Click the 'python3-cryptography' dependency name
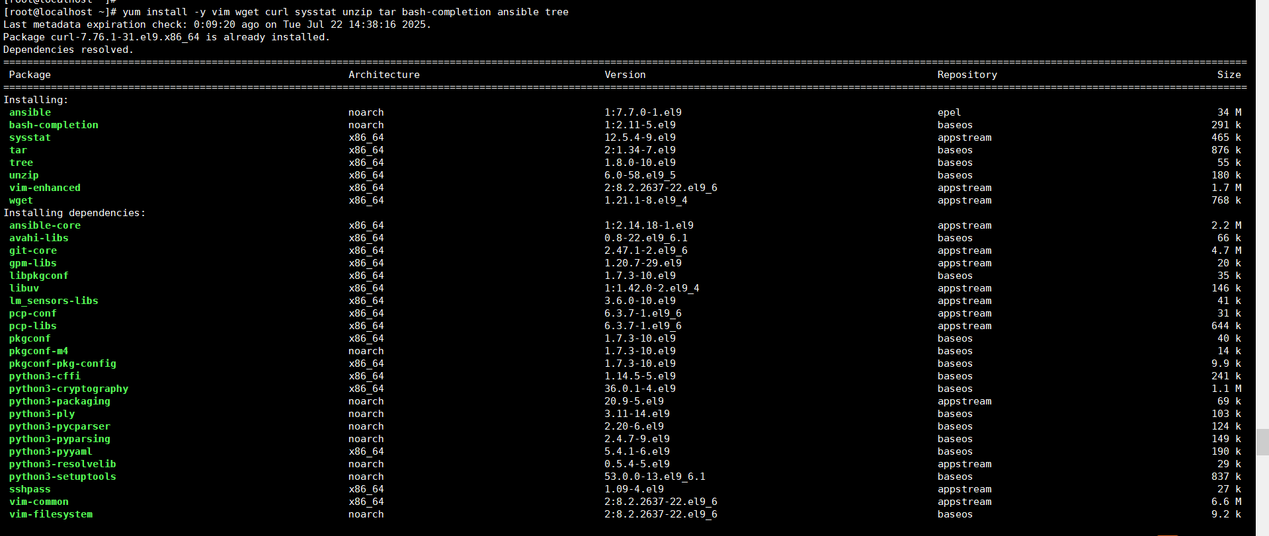The height and width of the screenshot is (536, 1269). [x=69, y=389]
